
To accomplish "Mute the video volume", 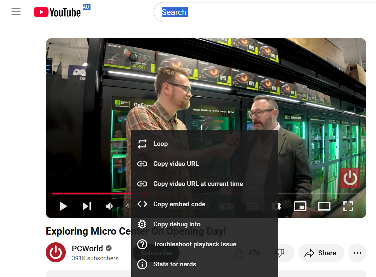I will pyautogui.click(x=109, y=206).
